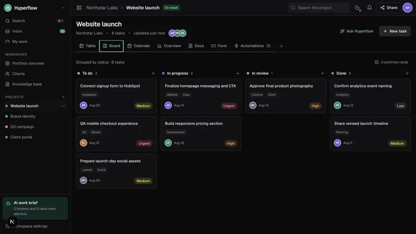Click the Ask Hyperflow button
Image resolution: width=416 pixels, height=234 pixels.
pos(357,31)
